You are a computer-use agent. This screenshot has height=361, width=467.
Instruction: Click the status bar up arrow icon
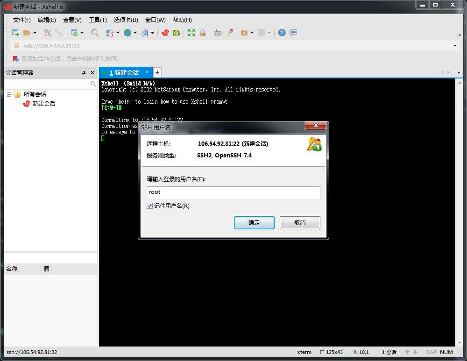(407, 352)
